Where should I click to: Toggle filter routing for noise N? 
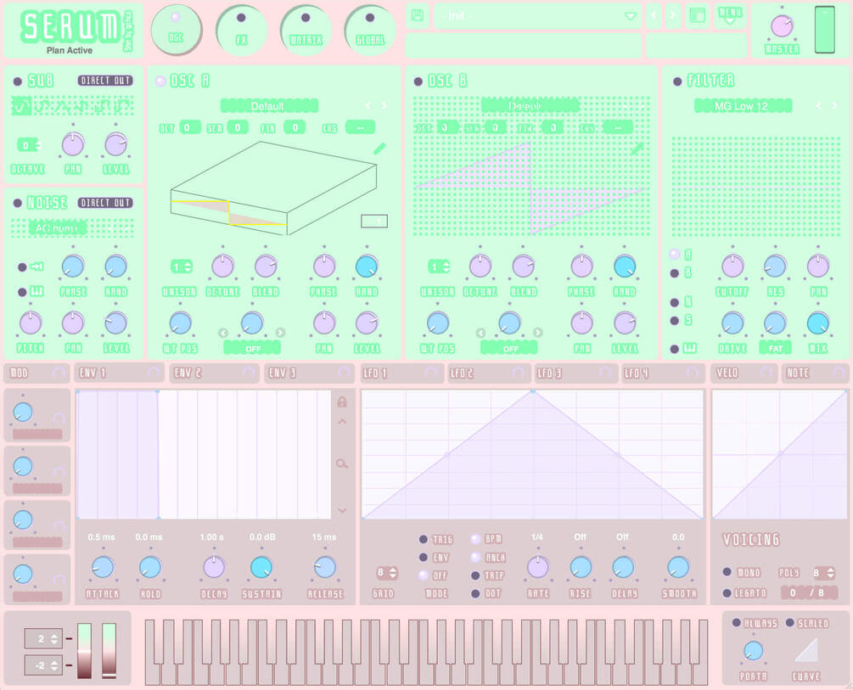[675, 302]
